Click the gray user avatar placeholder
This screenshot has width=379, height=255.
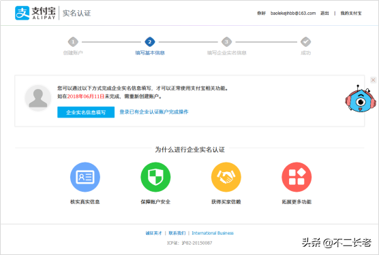[38, 98]
